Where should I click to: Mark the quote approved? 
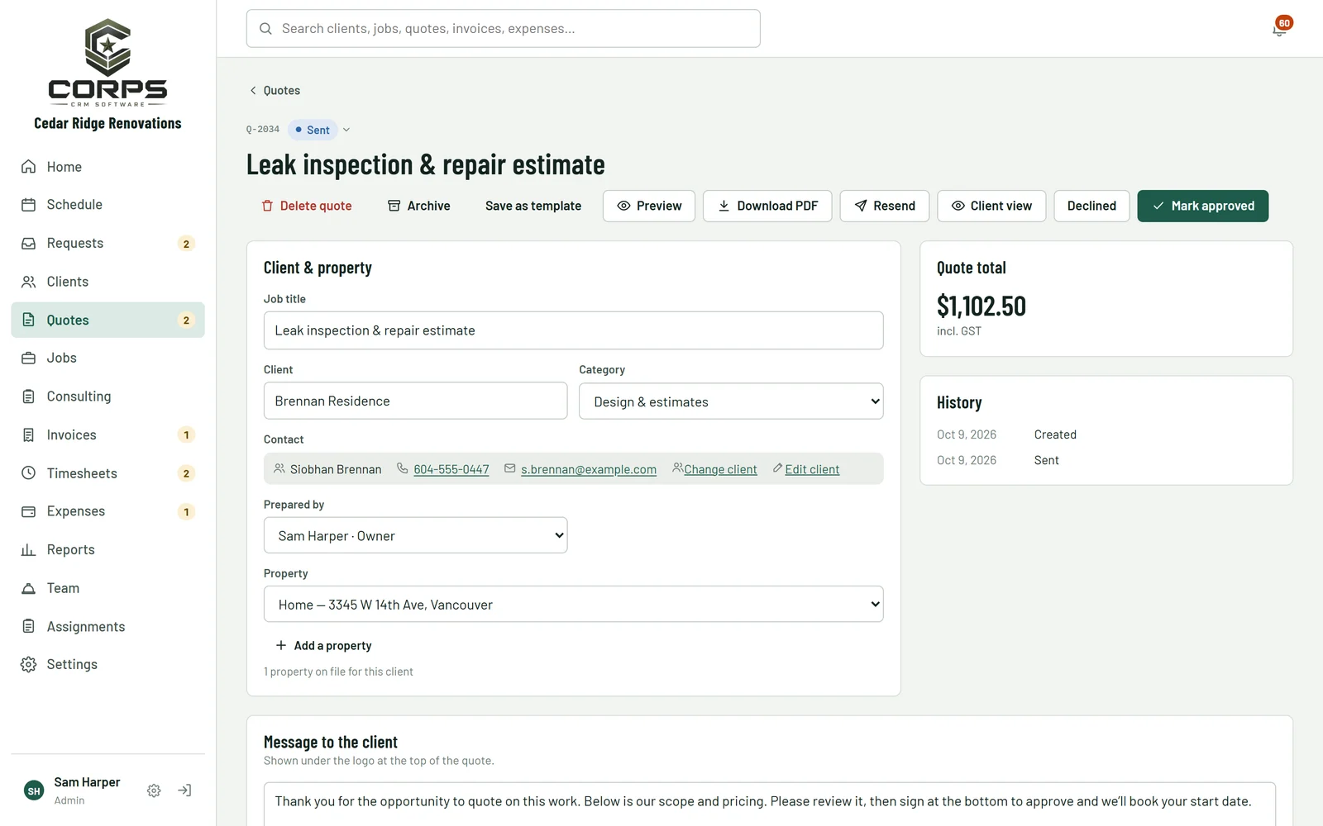1203,206
